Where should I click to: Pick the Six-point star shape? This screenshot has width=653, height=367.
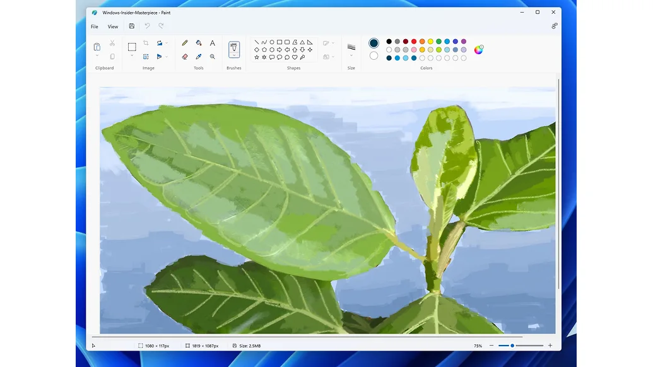point(264,57)
